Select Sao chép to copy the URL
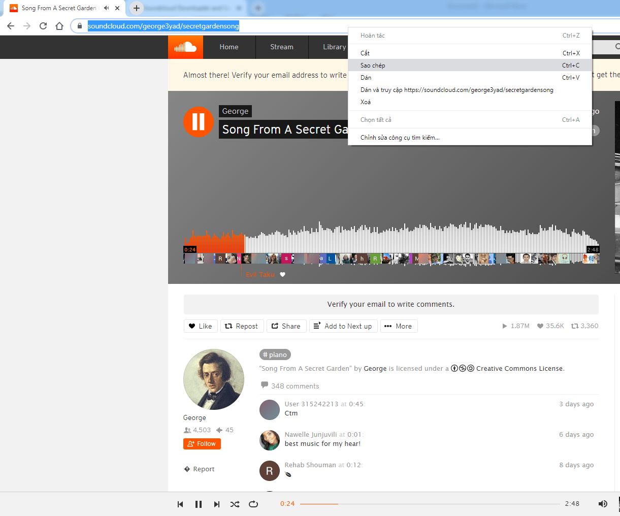This screenshot has height=516, width=620. pyautogui.click(x=470, y=66)
